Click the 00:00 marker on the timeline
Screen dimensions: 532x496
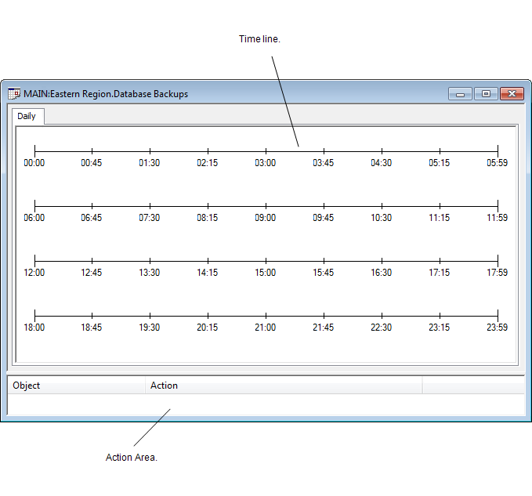click(x=34, y=151)
